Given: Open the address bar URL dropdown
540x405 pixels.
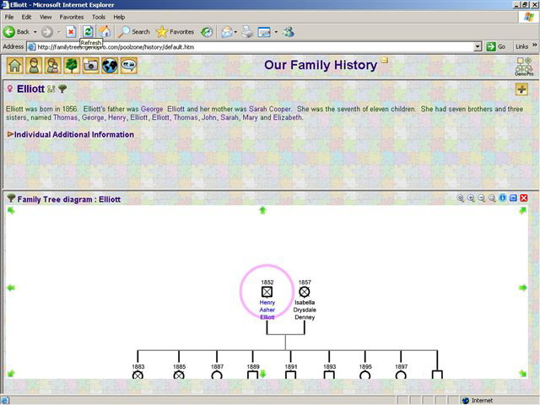Looking at the screenshot, I should click(478, 46).
